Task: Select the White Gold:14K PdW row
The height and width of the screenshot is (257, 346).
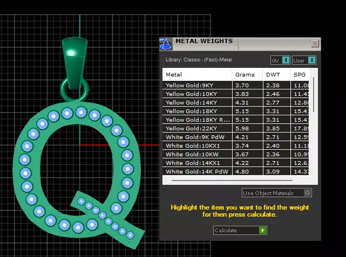Action: (236, 171)
